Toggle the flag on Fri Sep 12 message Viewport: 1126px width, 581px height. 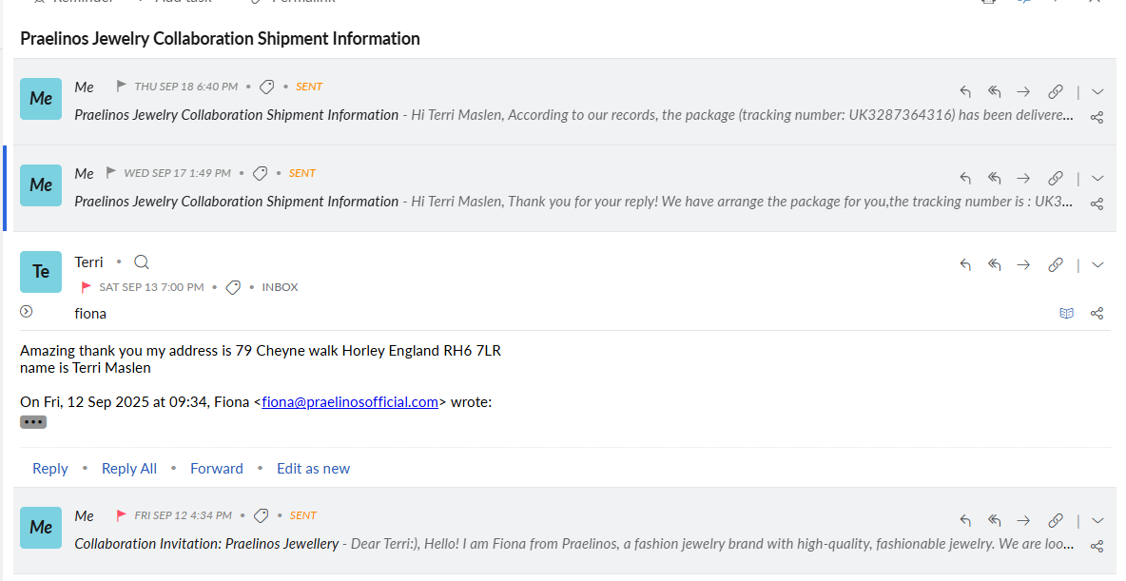point(122,515)
